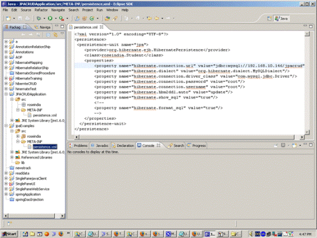Click Link with Editor icon in Package Explorer
Screen dimensions: 317x238
tap(55, 35)
